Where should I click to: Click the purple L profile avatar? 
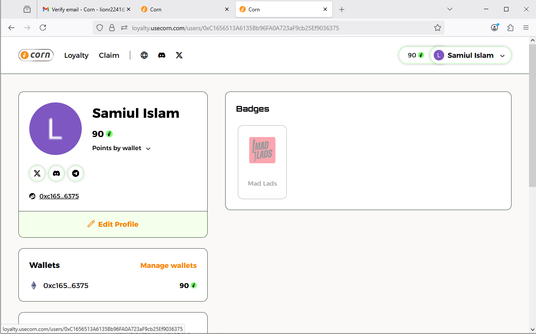56,129
